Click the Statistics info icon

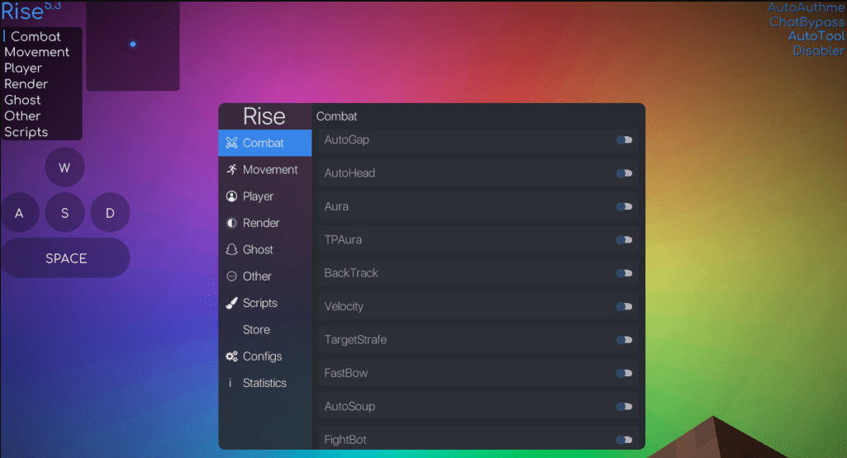[x=231, y=383]
